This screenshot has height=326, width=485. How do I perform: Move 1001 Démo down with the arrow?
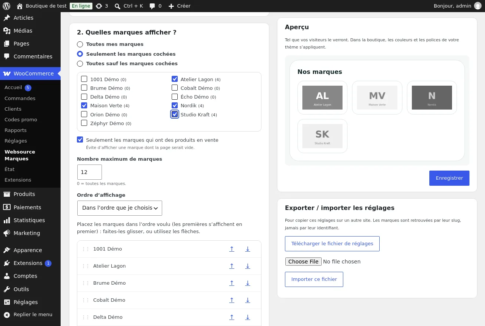click(248, 249)
